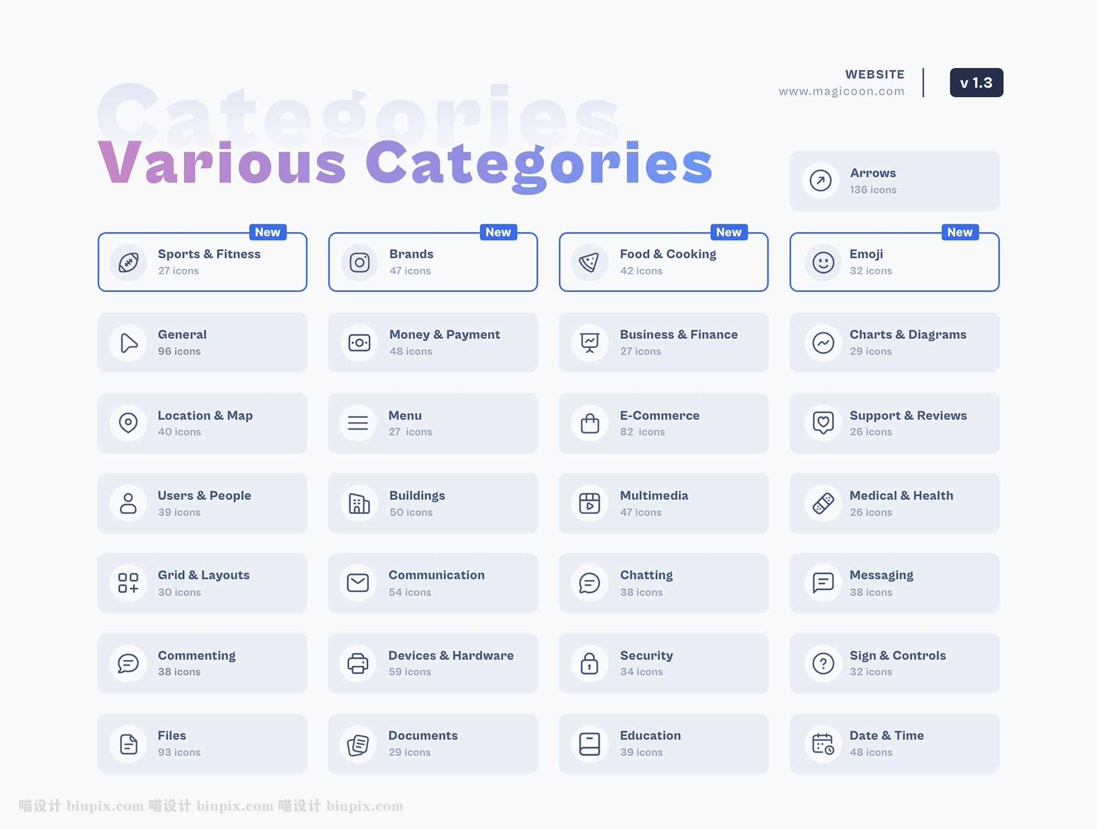Select the Communication category title
Image resolution: width=1097 pixels, height=829 pixels.
[x=436, y=575]
